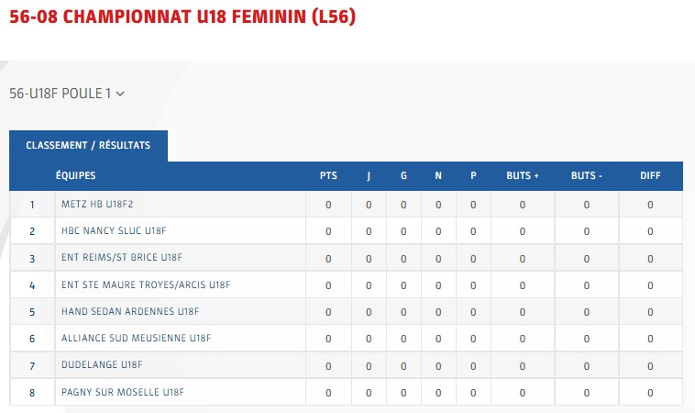695x413 pixels.
Task: Select ALLIANCE SUD MEUSIENNE U18F
Action: coord(136,339)
